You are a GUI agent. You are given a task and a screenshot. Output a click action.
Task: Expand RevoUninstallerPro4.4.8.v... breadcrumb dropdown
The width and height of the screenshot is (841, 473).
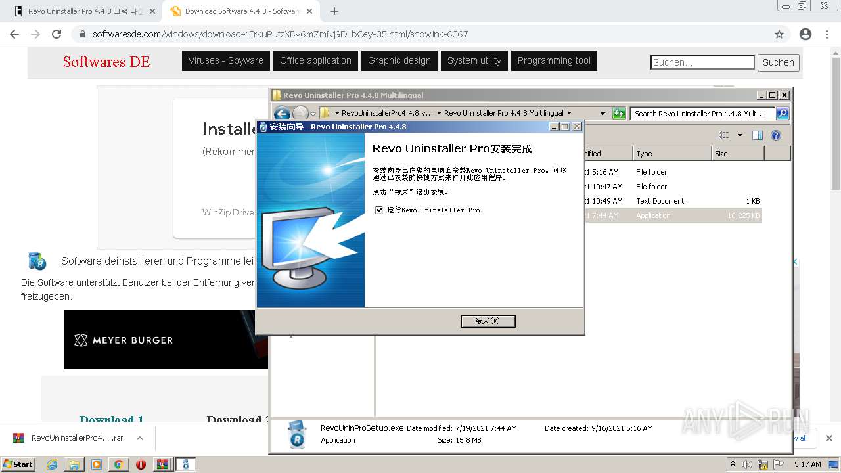[337, 113]
